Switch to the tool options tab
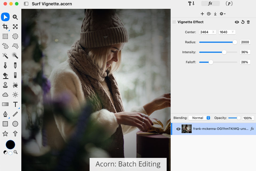 pos(191,3)
